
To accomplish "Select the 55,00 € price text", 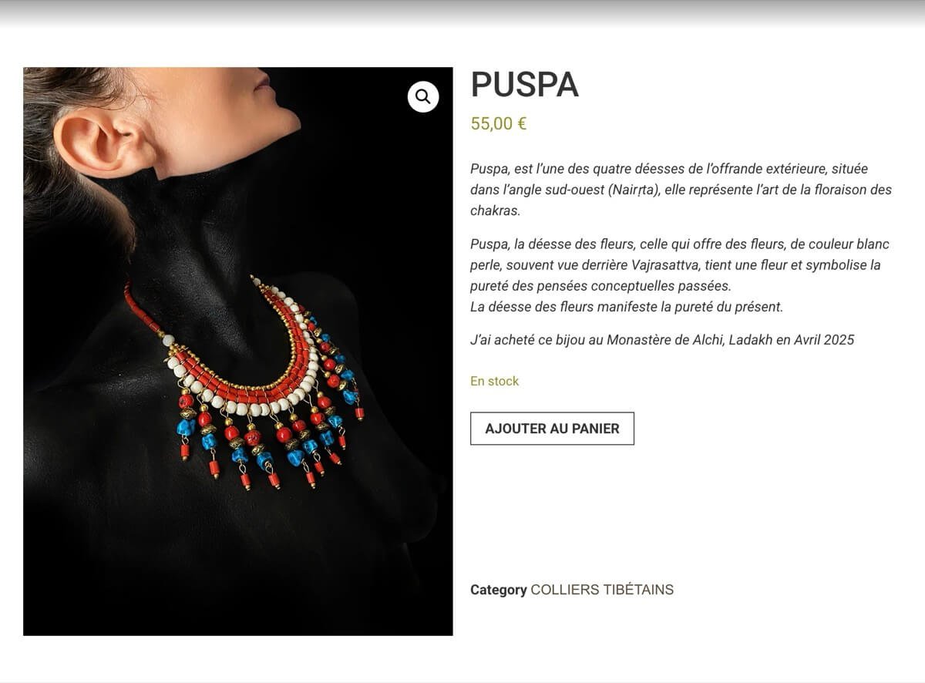I will coord(499,123).
